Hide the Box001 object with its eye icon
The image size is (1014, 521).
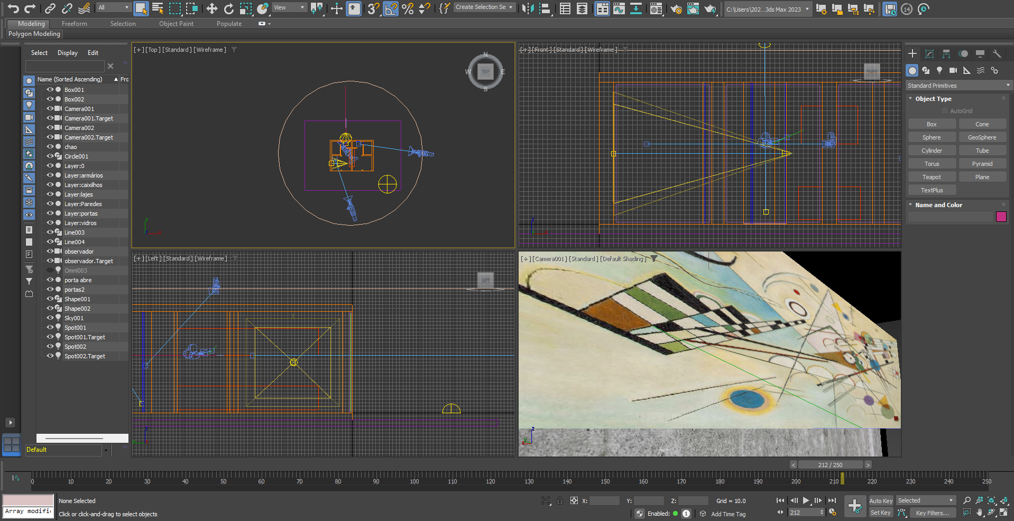point(50,90)
